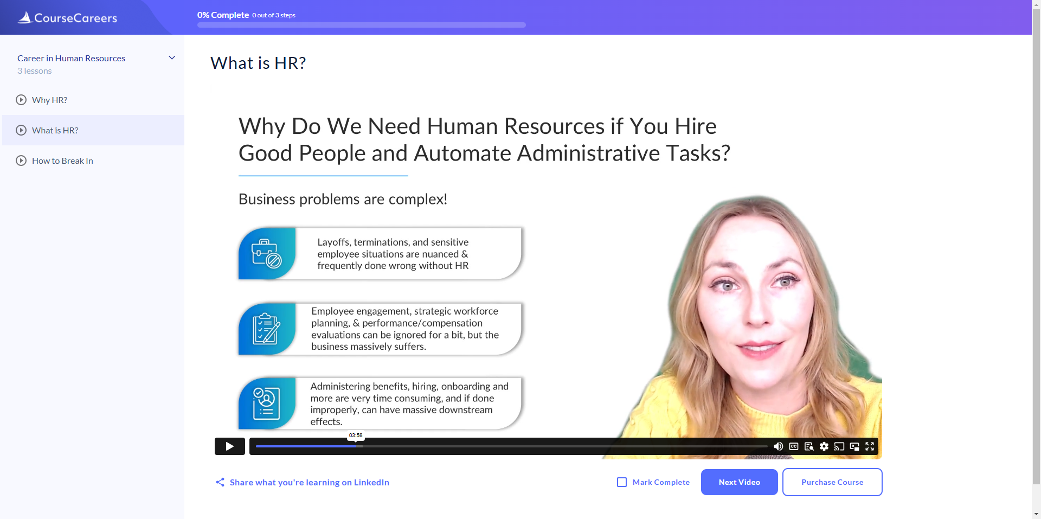Mute the video volume

779,446
